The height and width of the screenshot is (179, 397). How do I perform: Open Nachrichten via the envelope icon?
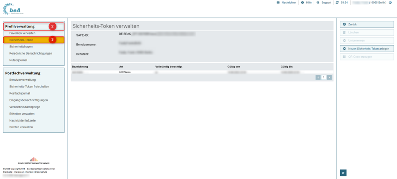(x=278, y=2)
